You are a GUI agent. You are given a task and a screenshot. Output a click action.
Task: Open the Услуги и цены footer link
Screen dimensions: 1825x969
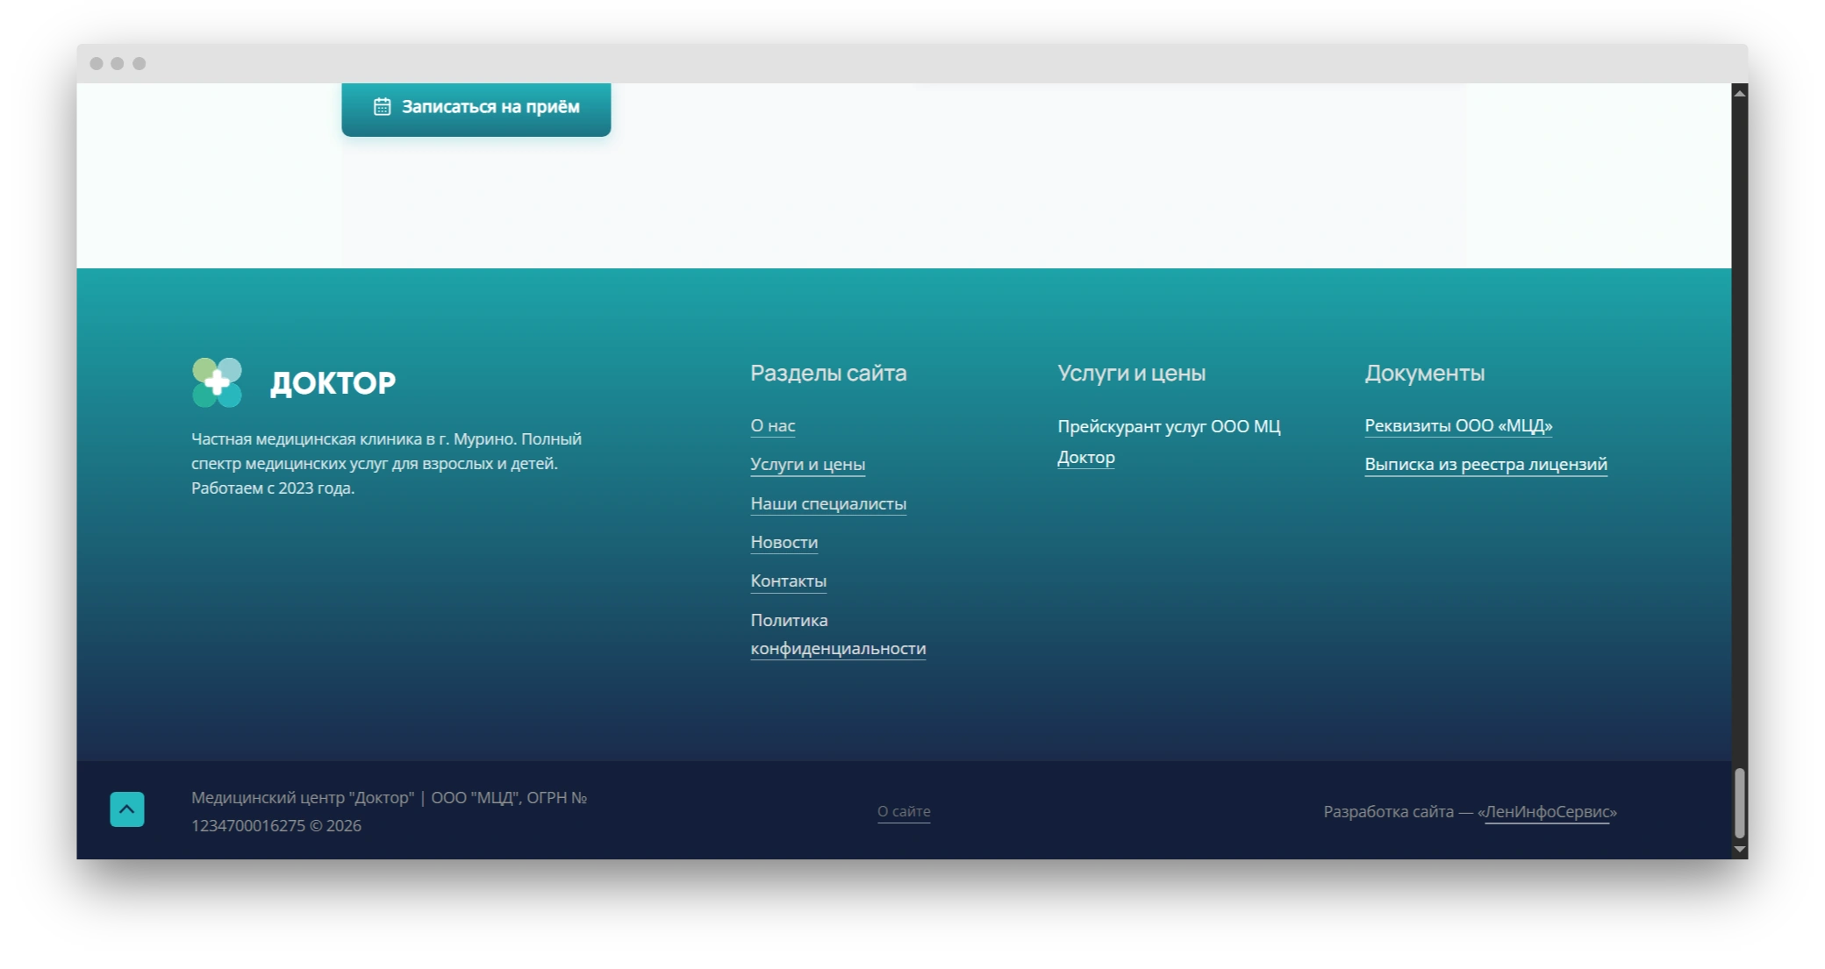click(808, 464)
